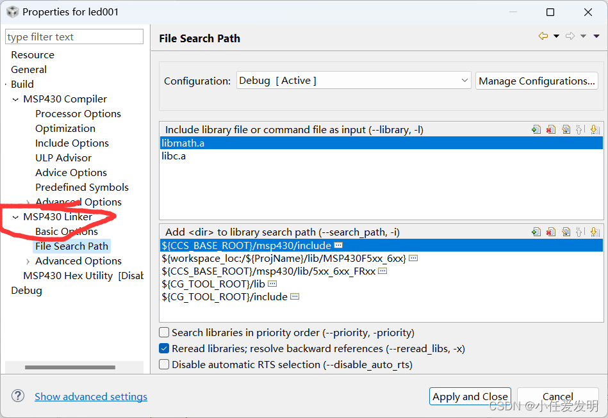Move libmath.a down in --library list

(595, 129)
